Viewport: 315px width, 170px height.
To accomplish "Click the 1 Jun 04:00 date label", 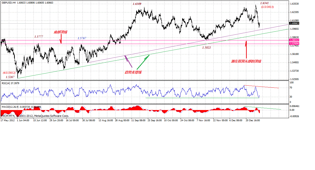I will pyautogui.click(x=23, y=120).
